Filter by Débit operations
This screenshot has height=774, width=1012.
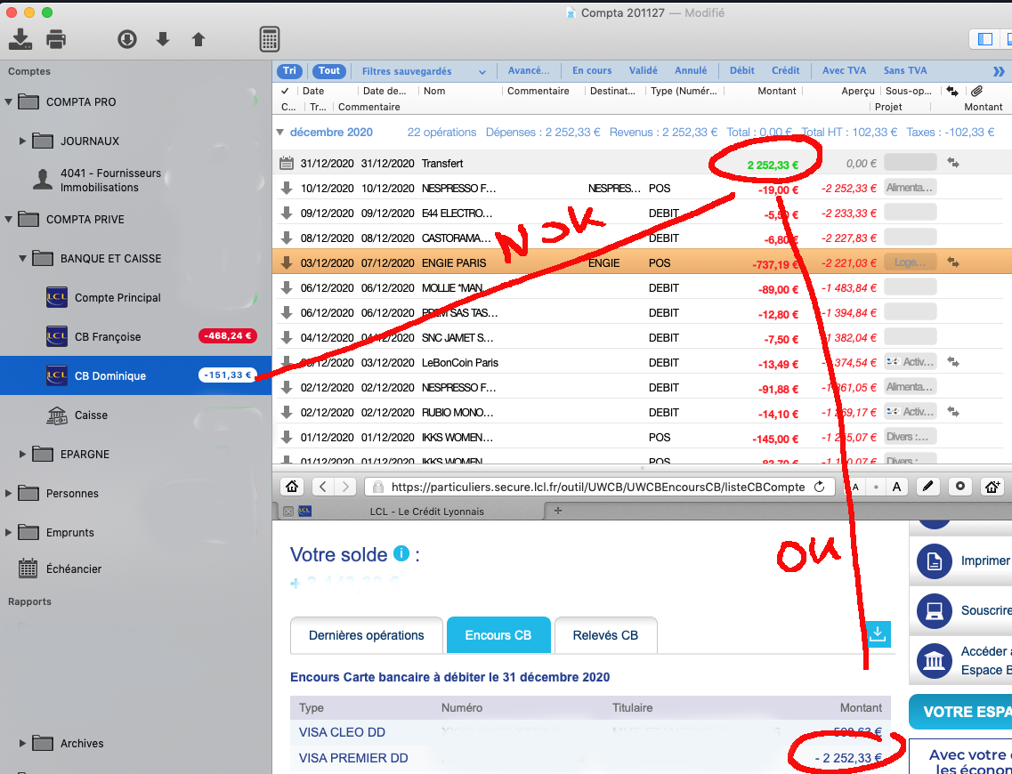[742, 71]
